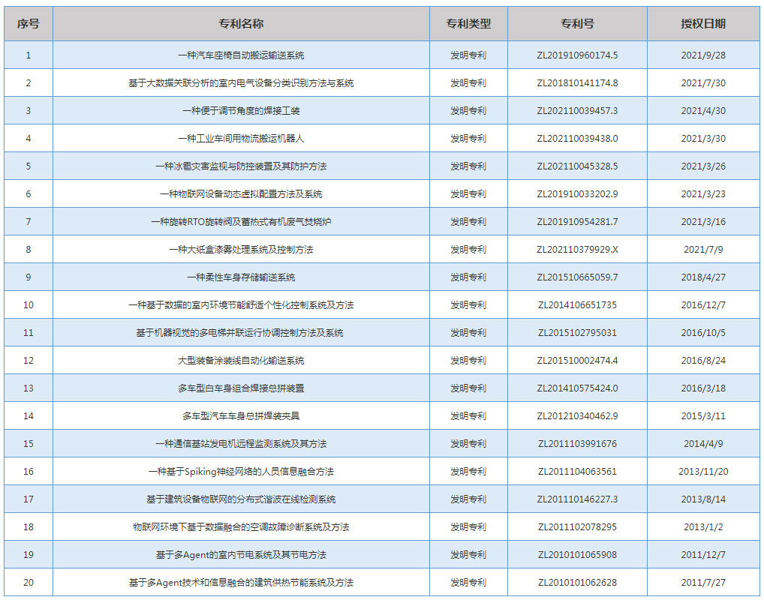Click patent number ZL2014106651735
Screen dimensions: 764x600
[x=577, y=305]
